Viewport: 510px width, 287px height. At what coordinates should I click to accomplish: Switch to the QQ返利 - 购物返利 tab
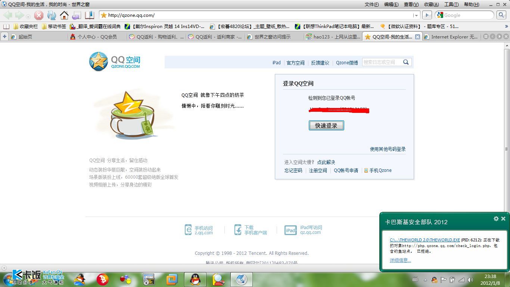pos(155,37)
